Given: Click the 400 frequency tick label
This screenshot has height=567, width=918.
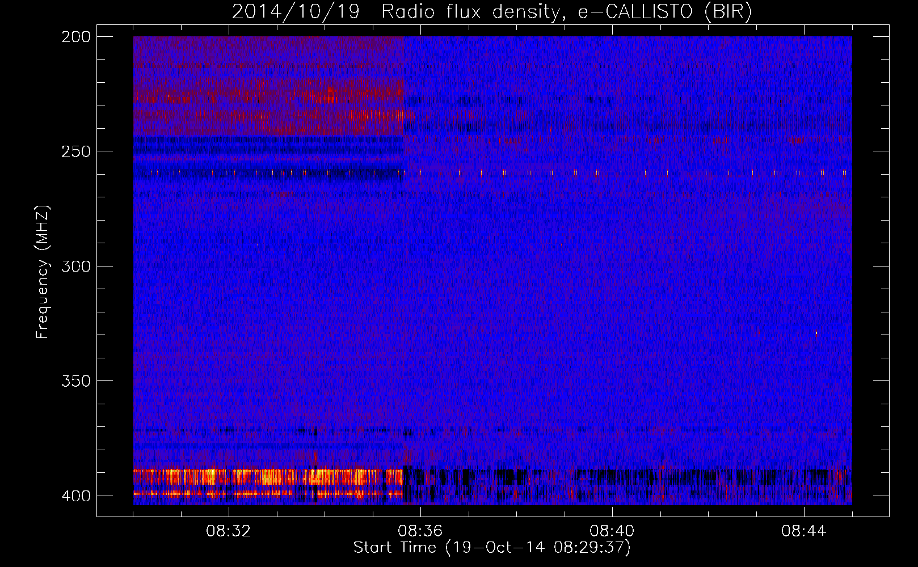Looking at the screenshot, I should click(x=76, y=496).
